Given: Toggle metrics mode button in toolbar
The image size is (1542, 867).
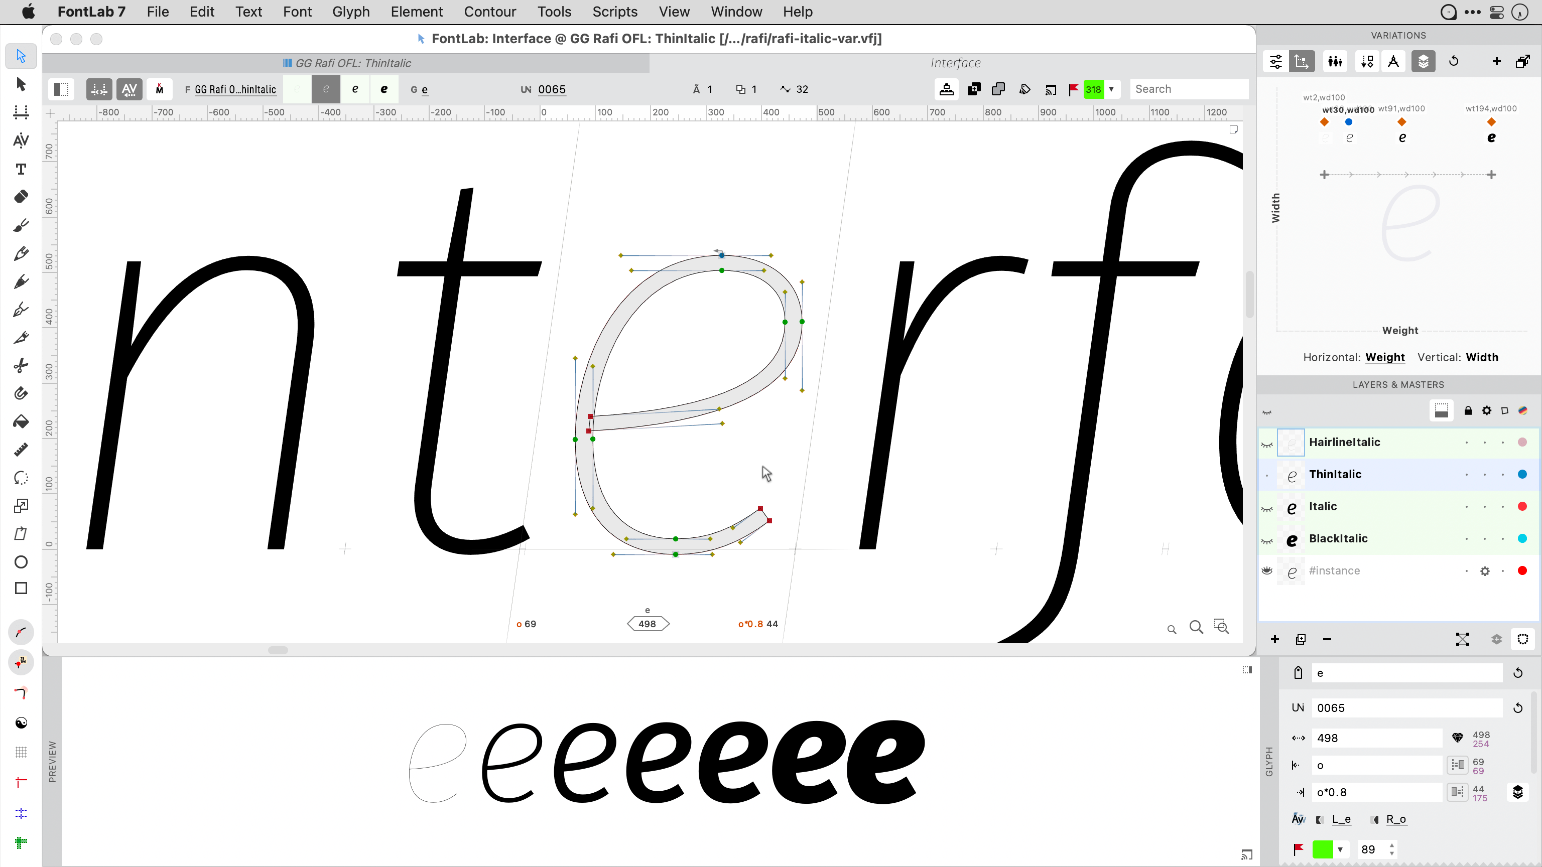Looking at the screenshot, I should coord(99,89).
